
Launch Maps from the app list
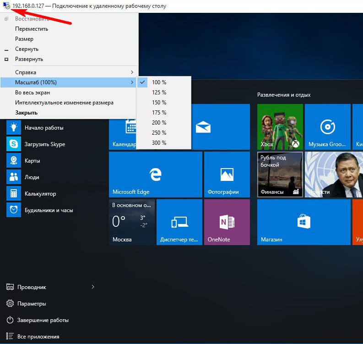14,161
